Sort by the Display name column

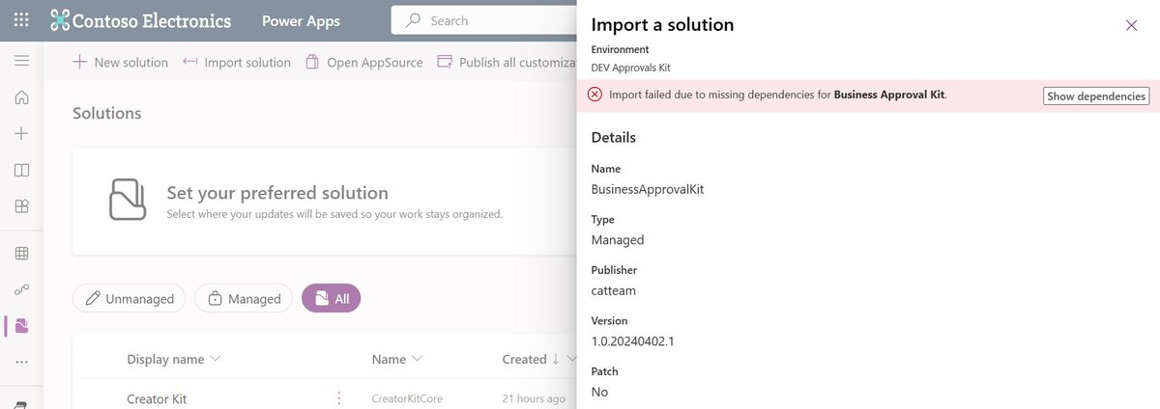pos(174,359)
